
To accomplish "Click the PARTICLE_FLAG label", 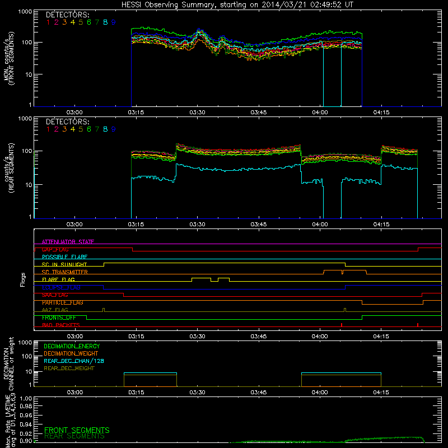I will pos(63,302).
